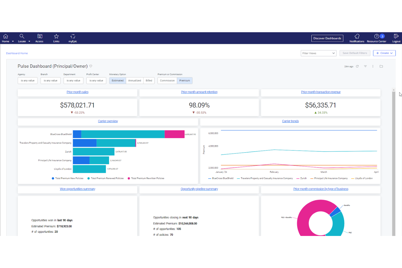Open the myEpic icon
The image size is (402, 268).
73,36
